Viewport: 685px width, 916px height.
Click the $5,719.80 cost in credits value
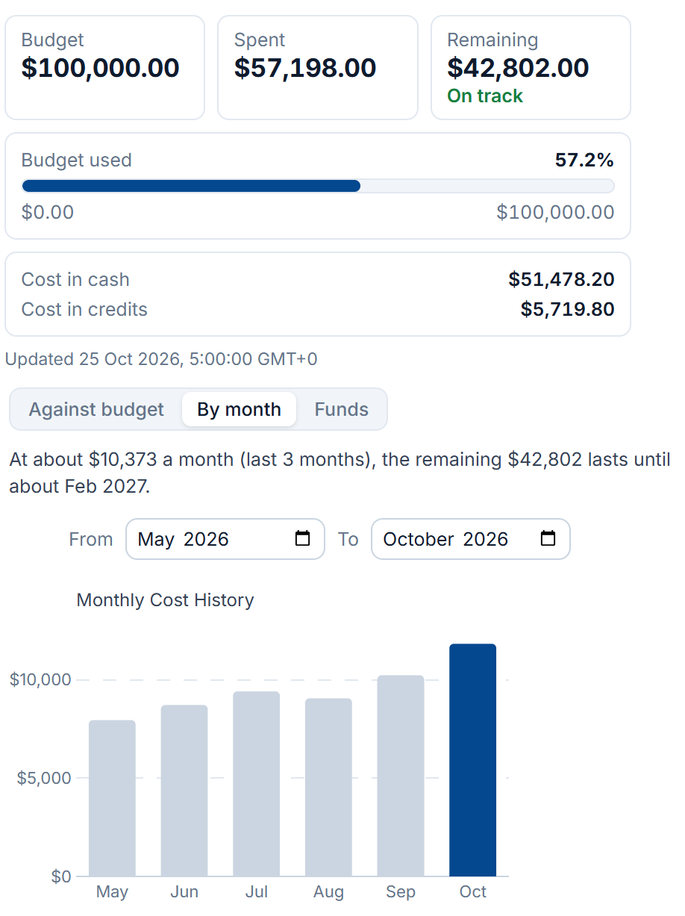(568, 309)
